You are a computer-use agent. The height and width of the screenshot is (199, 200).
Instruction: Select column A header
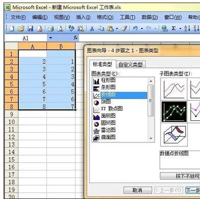coord(33,46)
